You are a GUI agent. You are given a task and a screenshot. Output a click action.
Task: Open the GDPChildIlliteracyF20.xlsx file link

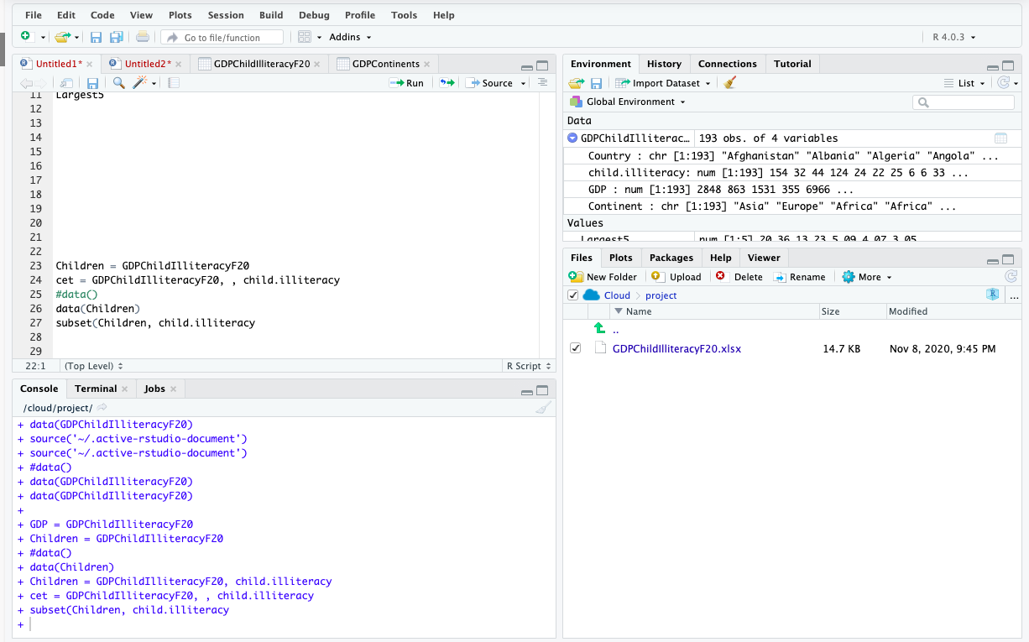(x=676, y=348)
